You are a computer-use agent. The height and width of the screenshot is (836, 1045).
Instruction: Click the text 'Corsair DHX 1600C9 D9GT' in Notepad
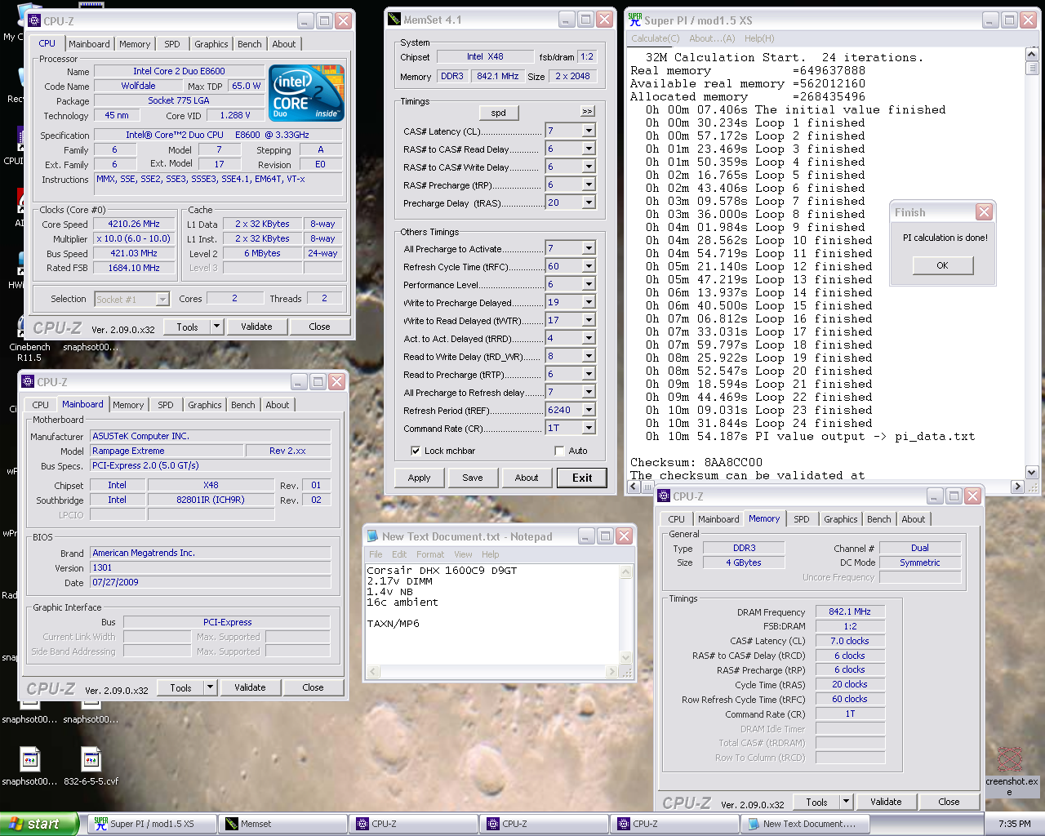[x=442, y=571]
